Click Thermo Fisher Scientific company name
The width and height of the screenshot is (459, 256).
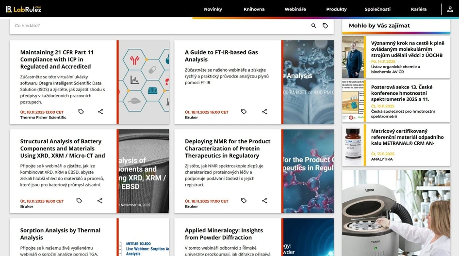click(43, 117)
